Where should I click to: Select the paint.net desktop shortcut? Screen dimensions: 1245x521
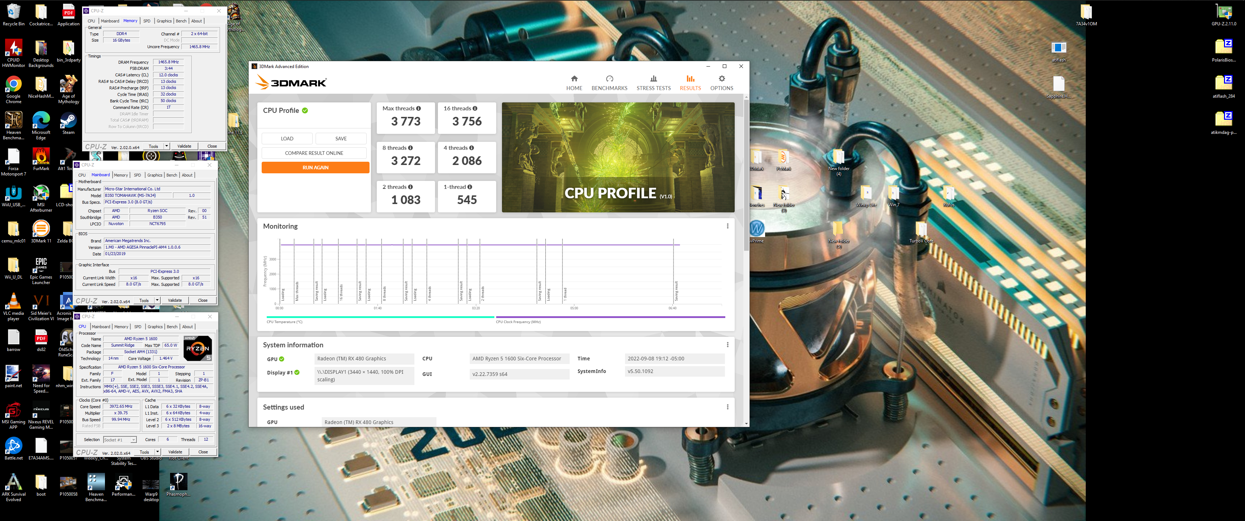[13, 377]
